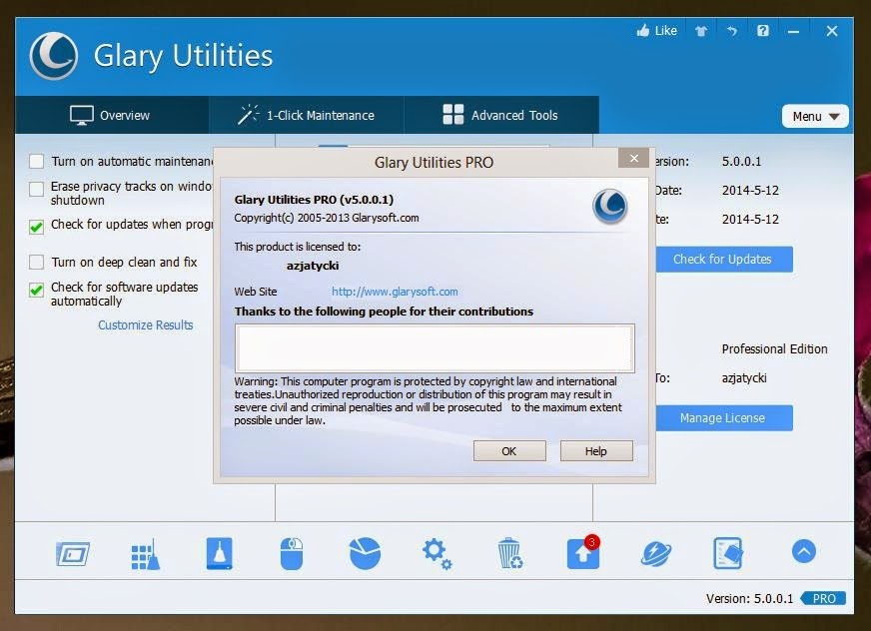Open the disk space pie chart tool
Image resolution: width=871 pixels, height=631 pixels.
click(363, 553)
